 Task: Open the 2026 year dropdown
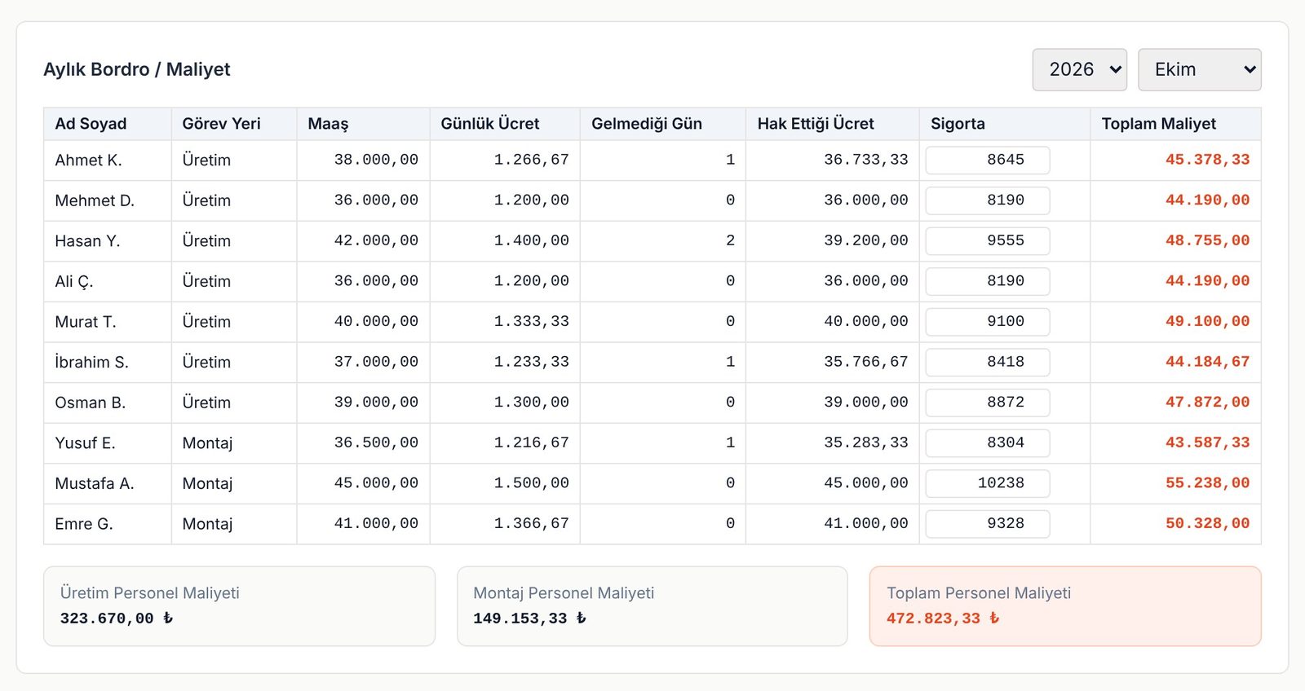[x=1079, y=70]
